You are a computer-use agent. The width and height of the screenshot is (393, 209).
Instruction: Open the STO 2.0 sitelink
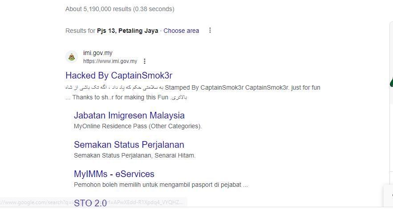pos(90,203)
